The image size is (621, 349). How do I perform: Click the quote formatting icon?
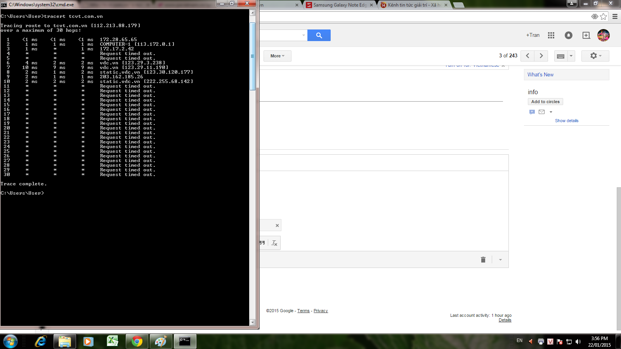[262, 243]
